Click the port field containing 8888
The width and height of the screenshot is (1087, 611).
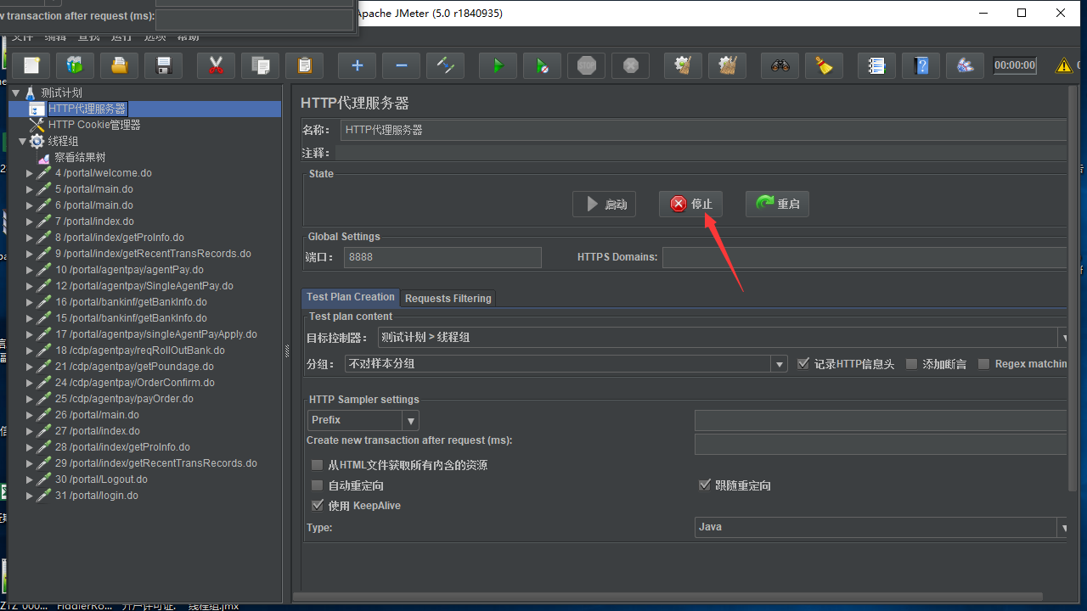(442, 256)
